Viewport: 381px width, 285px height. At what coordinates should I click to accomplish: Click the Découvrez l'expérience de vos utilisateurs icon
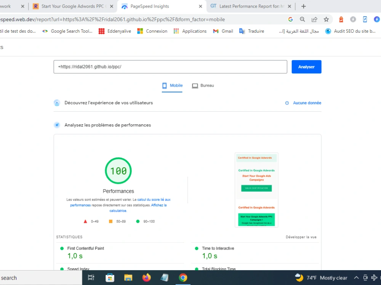(57, 103)
